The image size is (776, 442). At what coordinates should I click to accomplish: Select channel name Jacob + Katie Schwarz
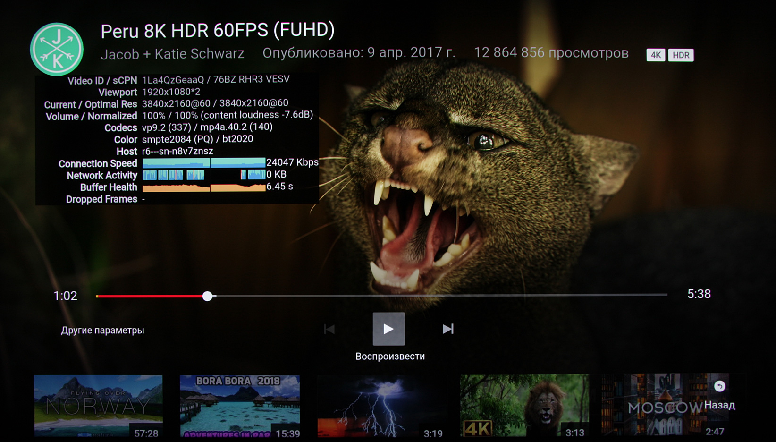click(x=172, y=54)
